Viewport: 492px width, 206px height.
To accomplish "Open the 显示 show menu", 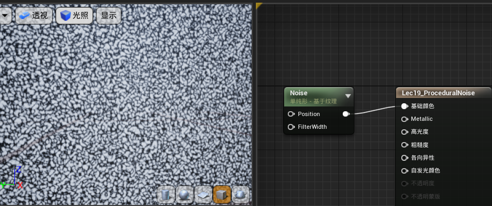I will point(109,15).
